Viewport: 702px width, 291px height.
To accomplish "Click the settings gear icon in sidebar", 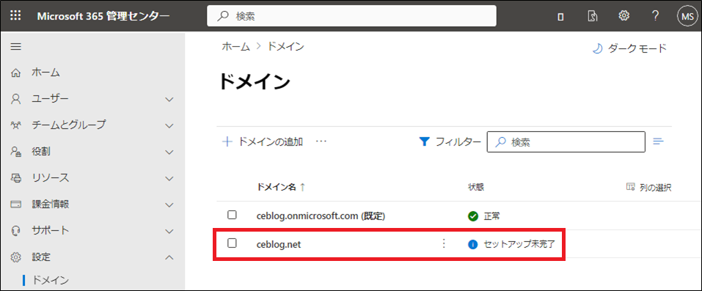I will (15, 257).
